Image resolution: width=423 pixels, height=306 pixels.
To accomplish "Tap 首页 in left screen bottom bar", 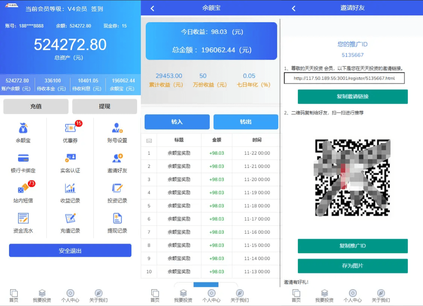I will tap(14, 296).
